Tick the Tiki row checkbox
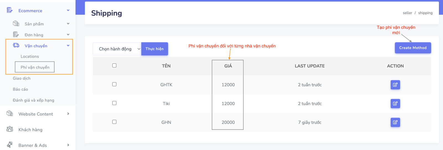 click(x=114, y=103)
